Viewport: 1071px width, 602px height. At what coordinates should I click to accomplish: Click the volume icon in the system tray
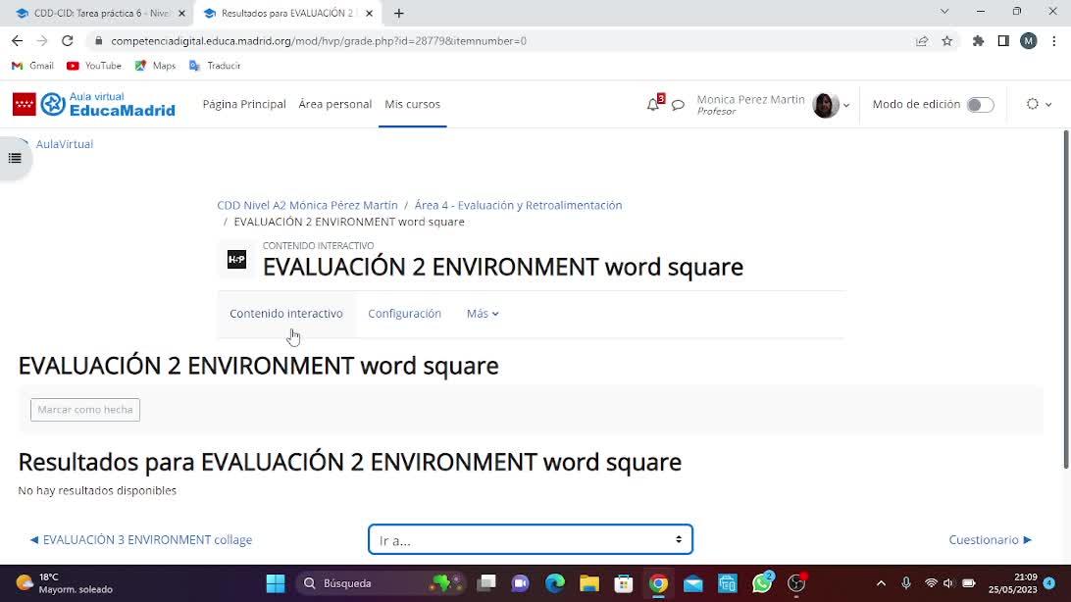(948, 583)
